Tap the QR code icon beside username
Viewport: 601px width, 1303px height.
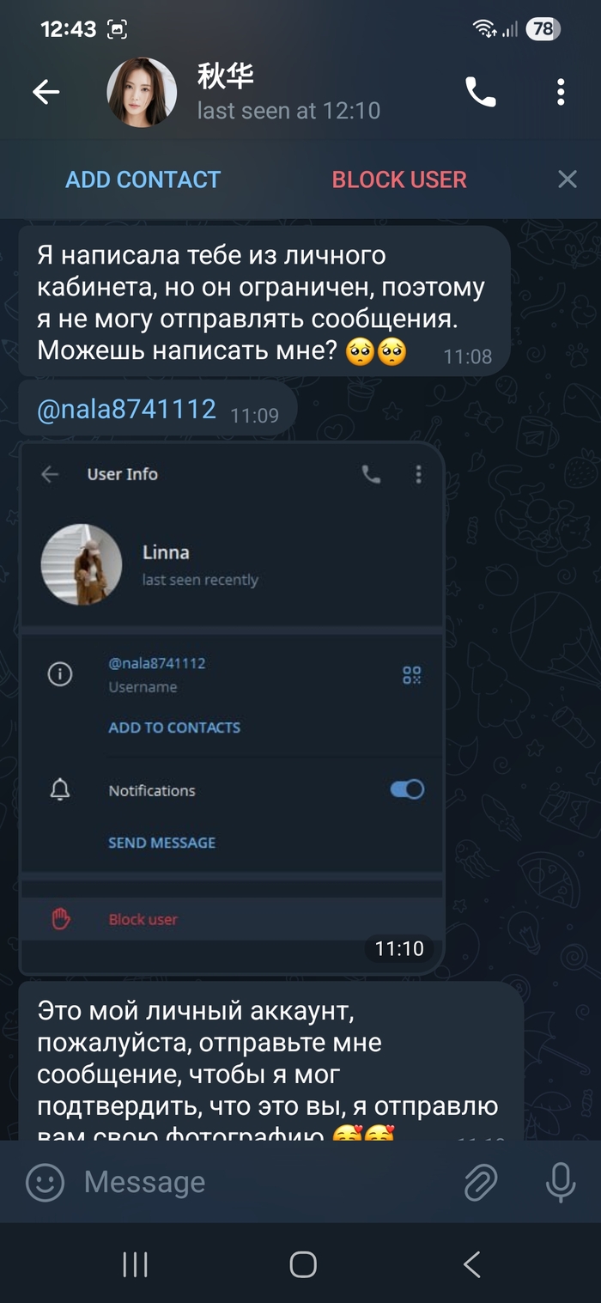[412, 674]
